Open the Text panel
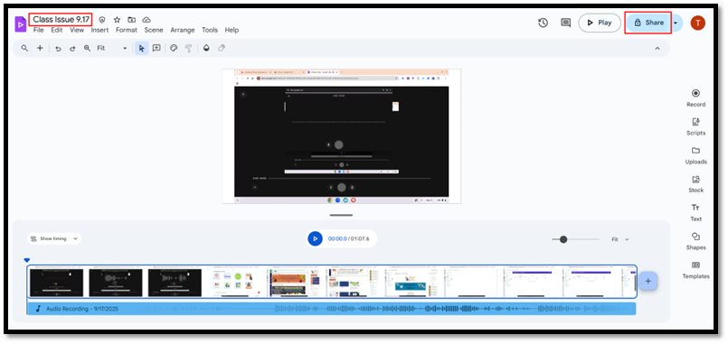Screen dimensions: 728x344 point(695,213)
